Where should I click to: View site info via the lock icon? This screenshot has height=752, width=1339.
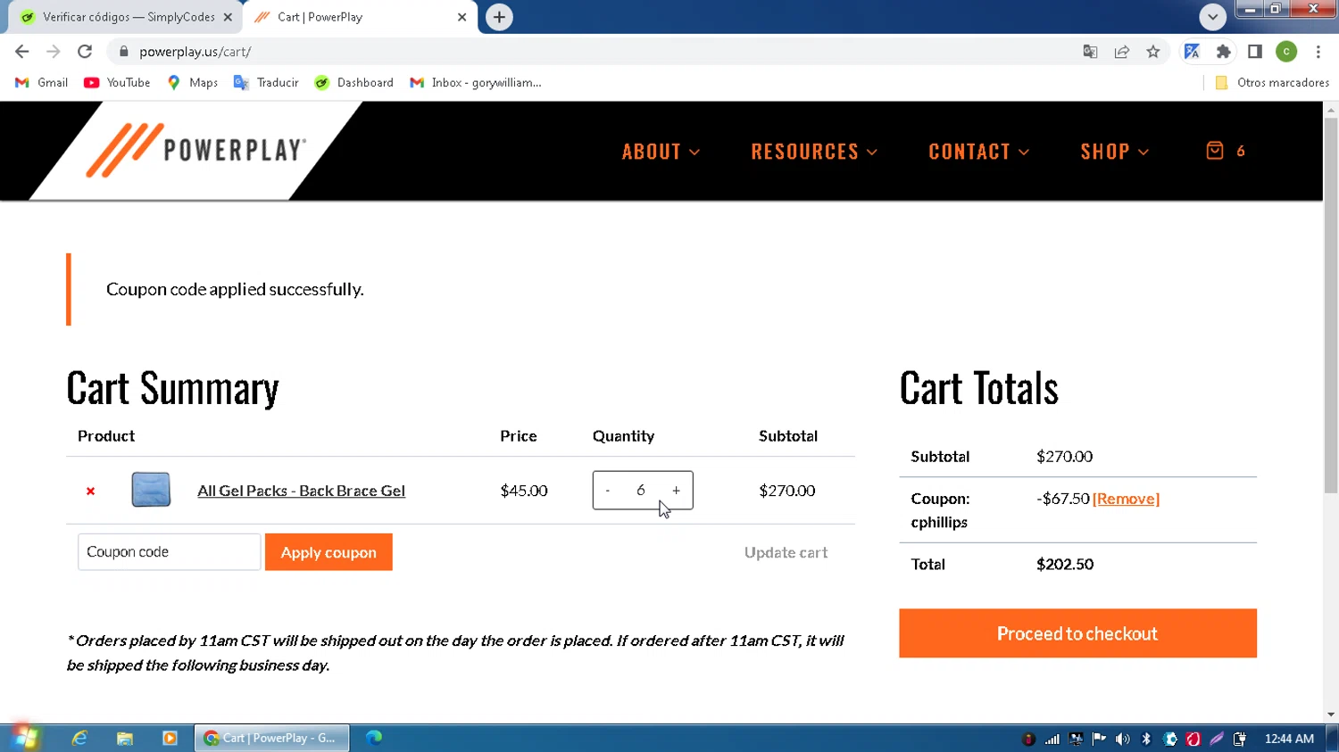124,52
